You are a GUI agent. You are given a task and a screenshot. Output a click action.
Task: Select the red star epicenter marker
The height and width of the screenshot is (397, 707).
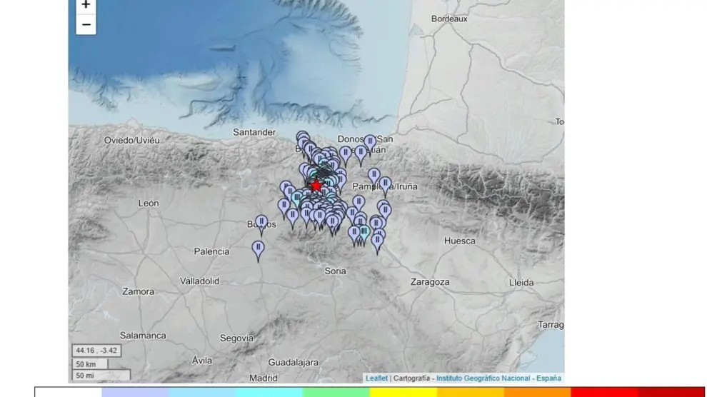click(x=316, y=186)
